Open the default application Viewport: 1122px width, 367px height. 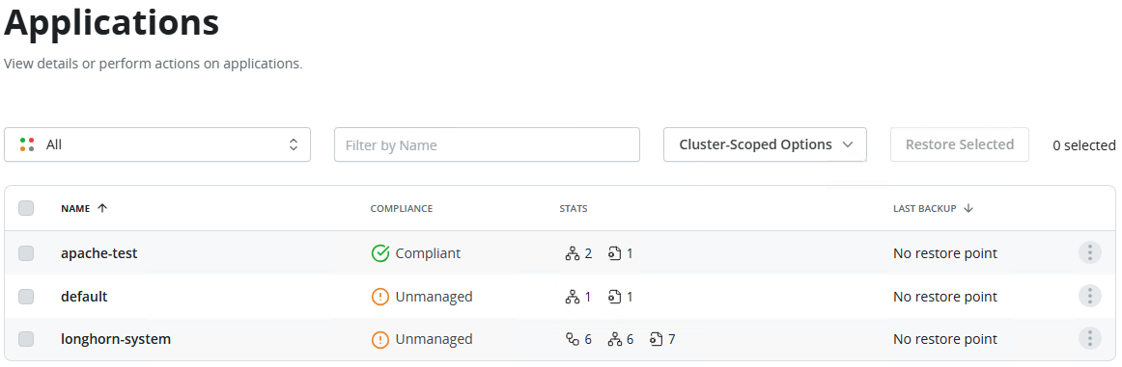coord(84,297)
